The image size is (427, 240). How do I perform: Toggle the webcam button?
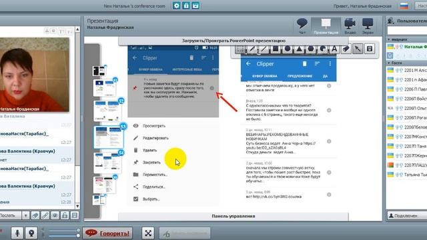pyautogui.click(x=31, y=233)
